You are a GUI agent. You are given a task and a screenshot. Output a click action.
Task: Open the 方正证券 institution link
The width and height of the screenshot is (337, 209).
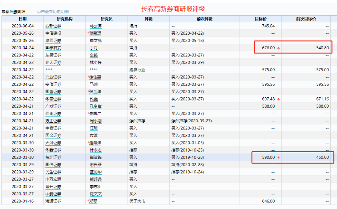53,121
